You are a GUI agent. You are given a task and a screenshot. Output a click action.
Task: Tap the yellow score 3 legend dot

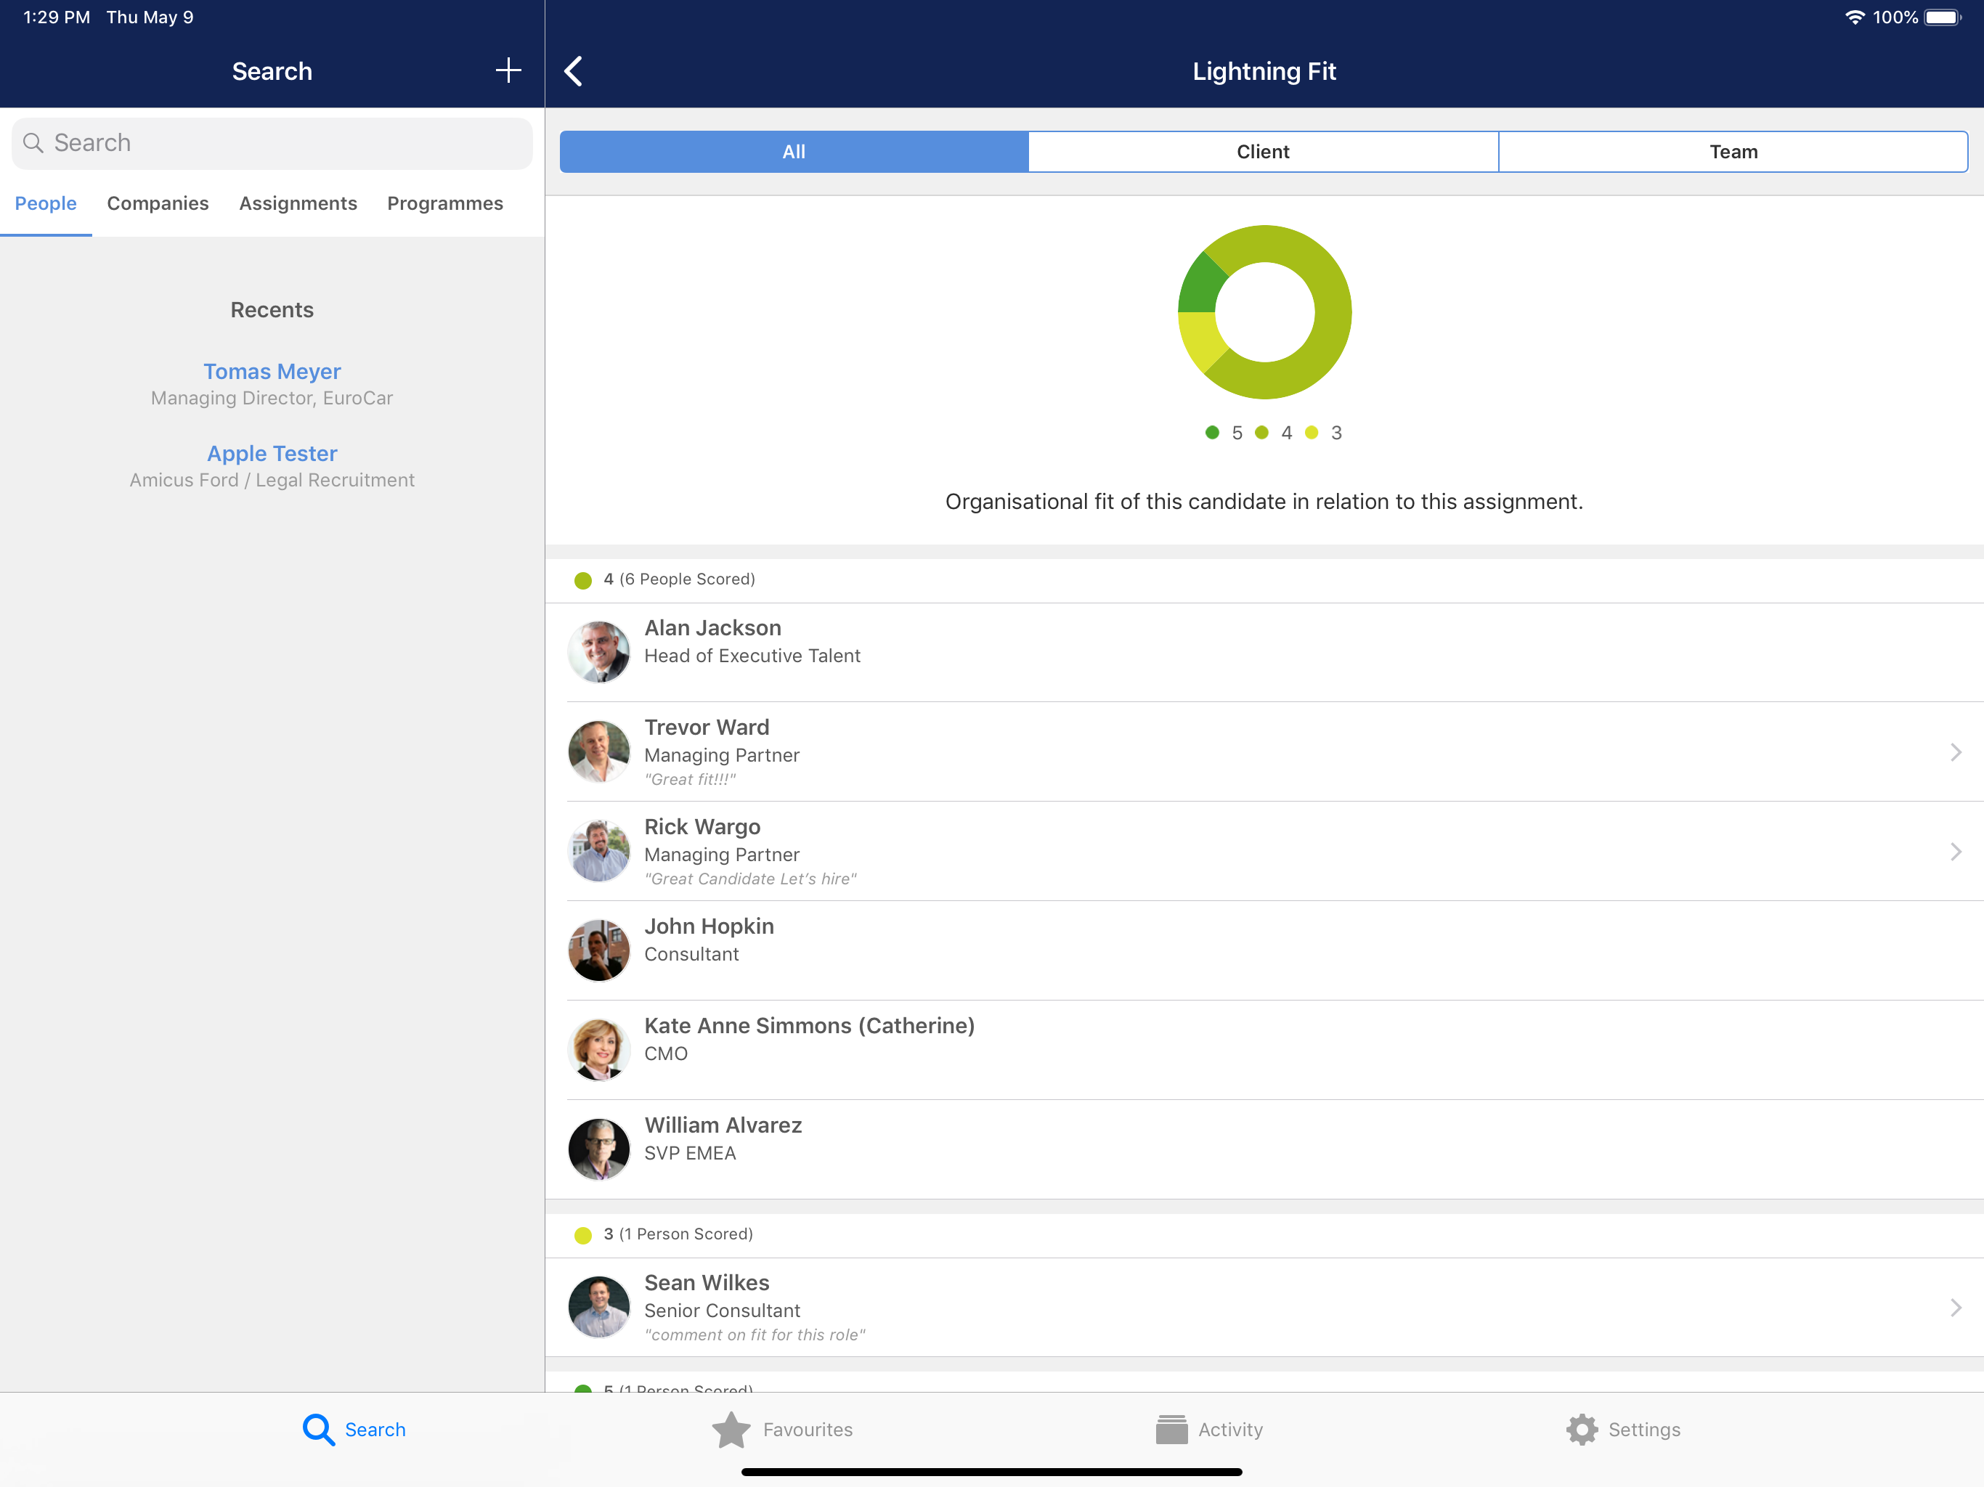pyautogui.click(x=1312, y=432)
